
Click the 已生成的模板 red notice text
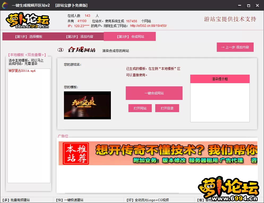153,72
